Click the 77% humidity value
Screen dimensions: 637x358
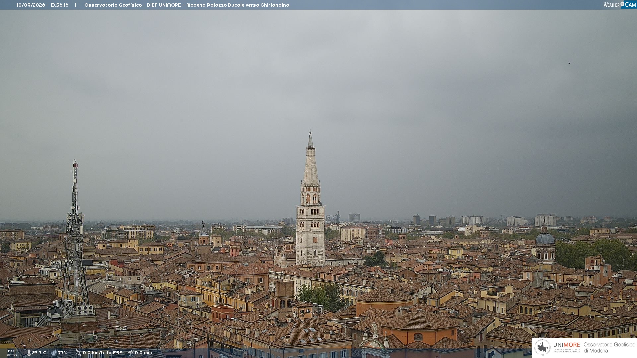(x=63, y=353)
